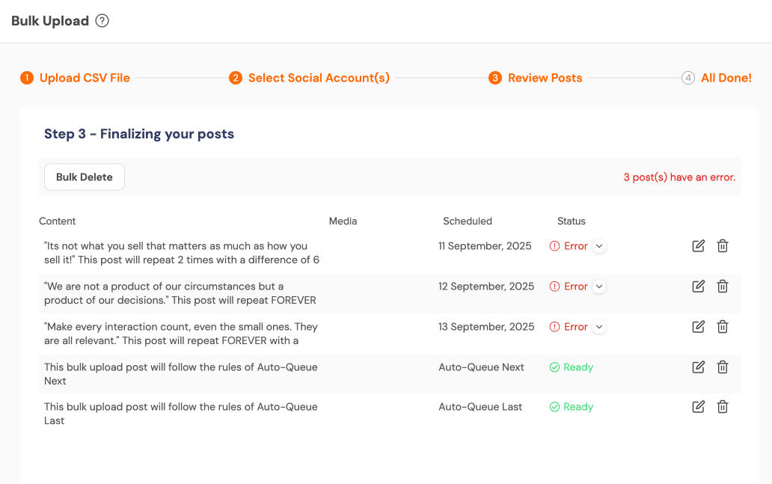The image size is (772, 484).
Task: Edit the post scheduled 11 September
Action: click(698, 245)
